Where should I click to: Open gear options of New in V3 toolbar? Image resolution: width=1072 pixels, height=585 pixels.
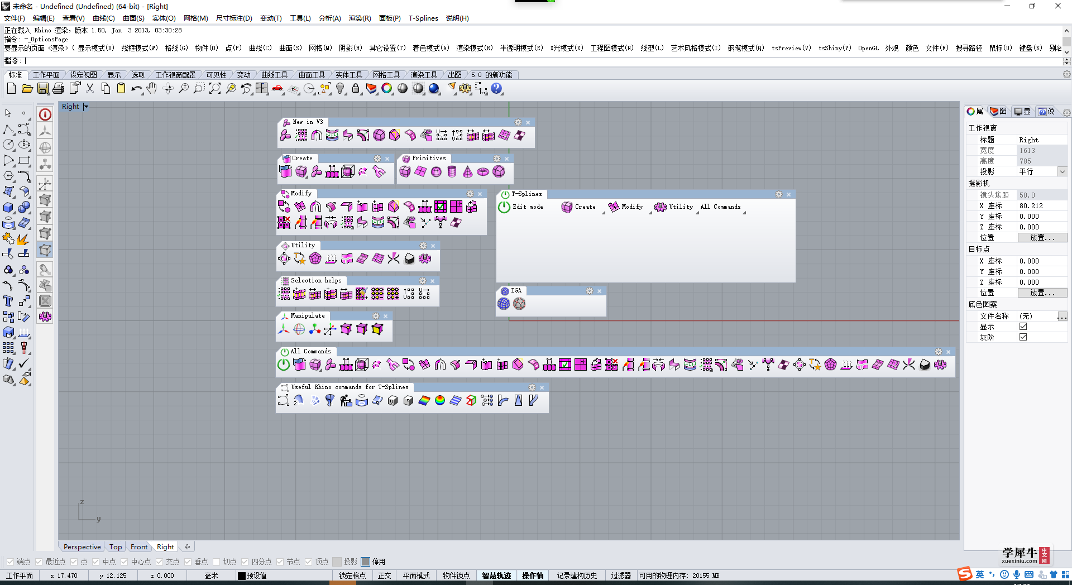(518, 122)
